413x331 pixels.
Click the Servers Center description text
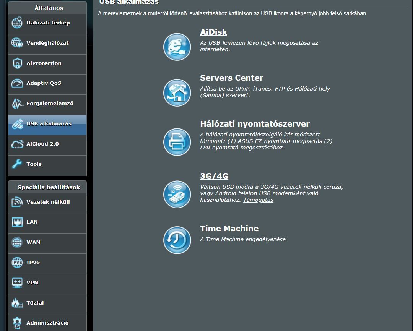pyautogui.click(x=265, y=92)
